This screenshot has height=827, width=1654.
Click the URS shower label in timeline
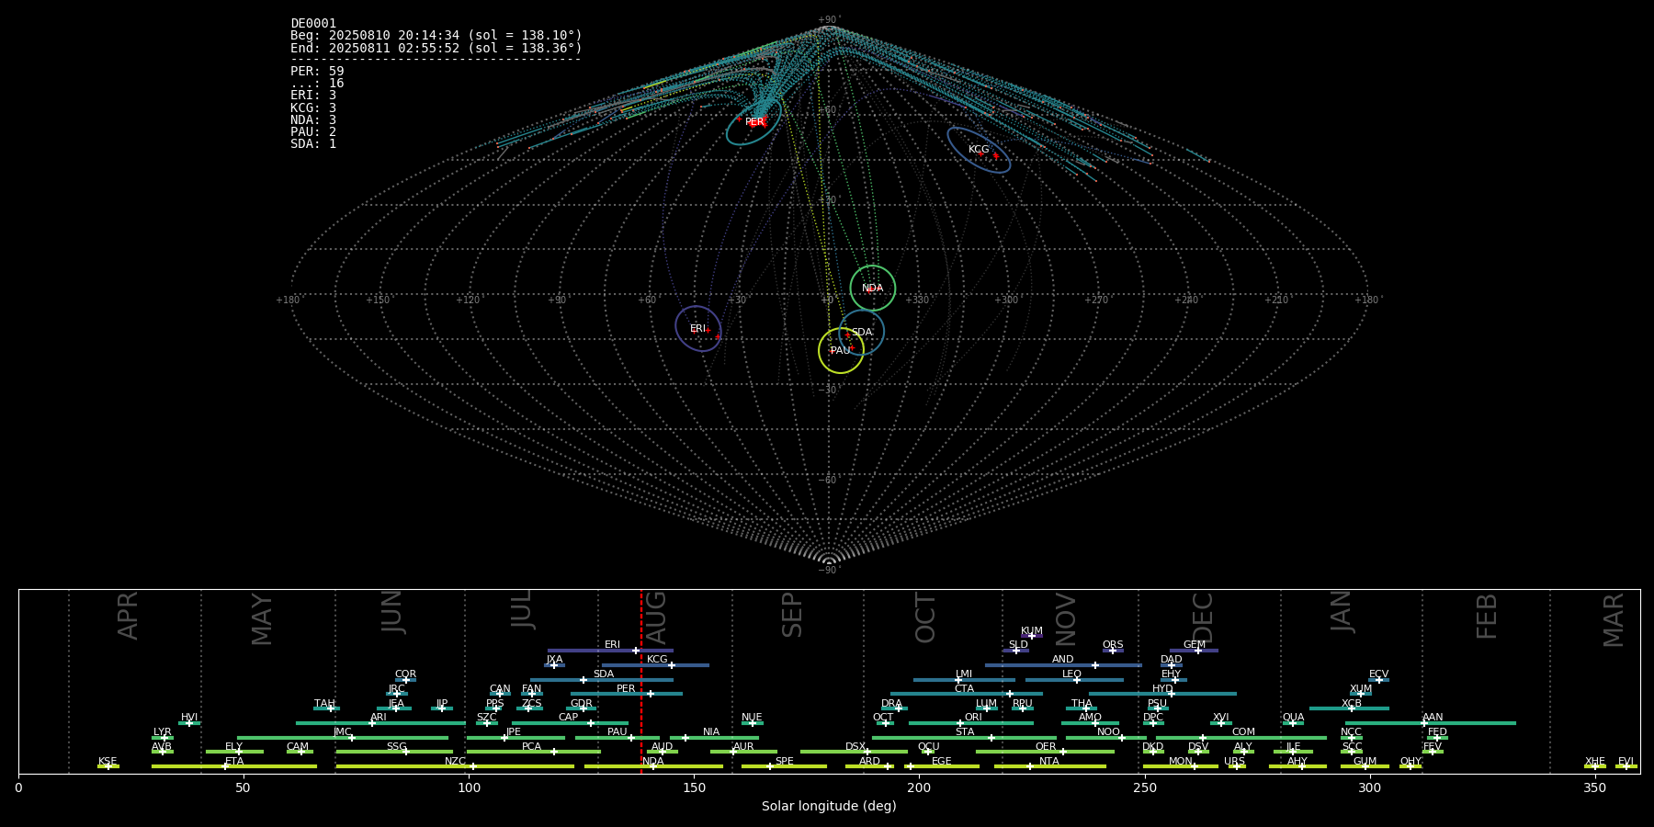[1234, 762]
